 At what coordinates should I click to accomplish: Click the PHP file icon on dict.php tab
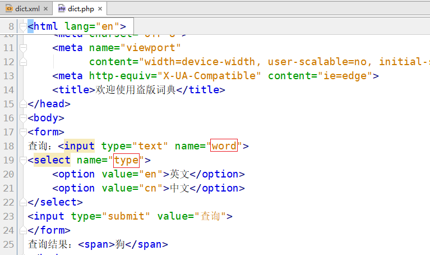pyautogui.click(x=62, y=8)
